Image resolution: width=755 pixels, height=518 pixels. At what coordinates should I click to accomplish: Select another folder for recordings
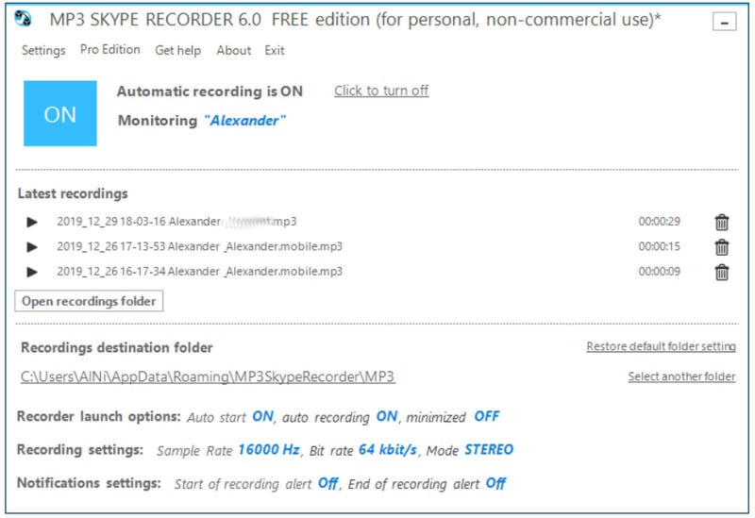click(681, 376)
